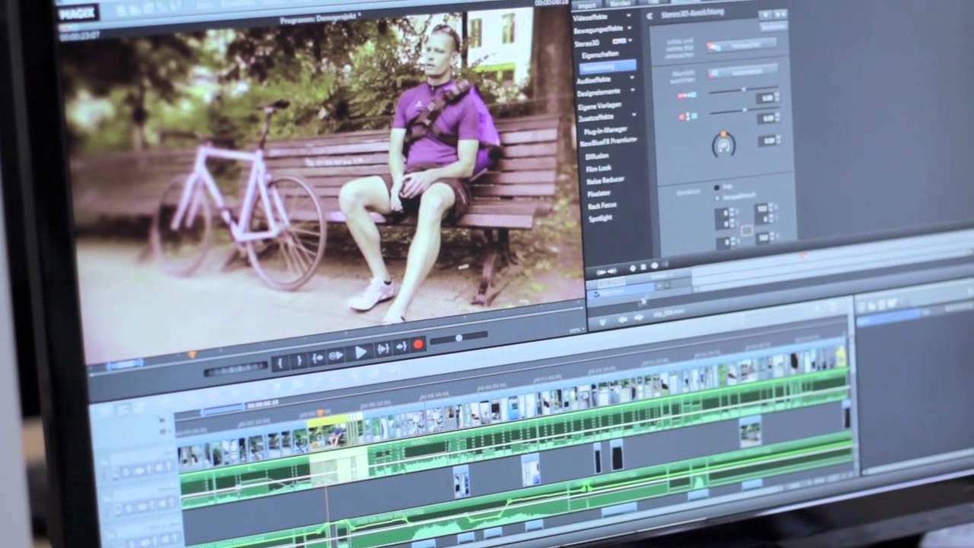This screenshot has height=548, width=974.
Task: Choose the Diffusion effect
Action: click(598, 155)
